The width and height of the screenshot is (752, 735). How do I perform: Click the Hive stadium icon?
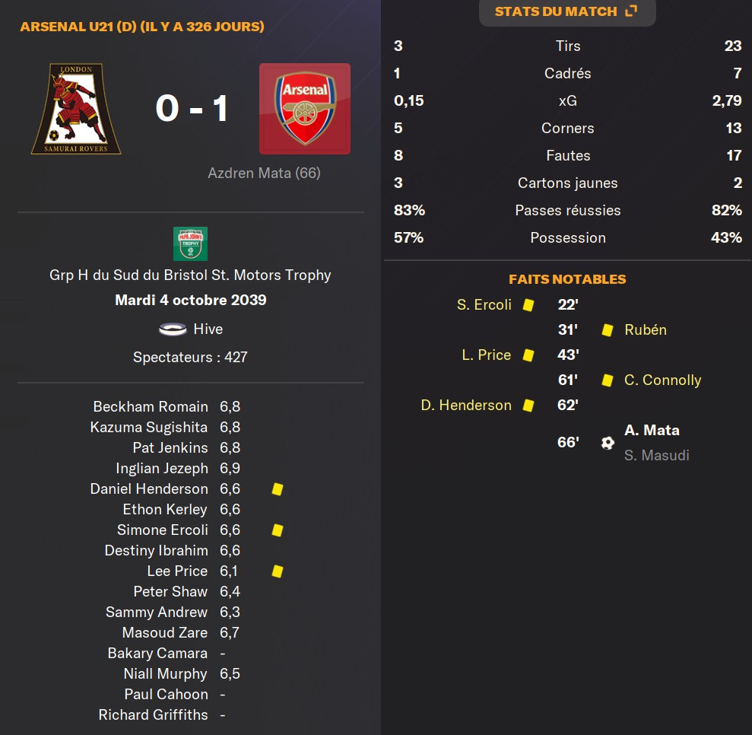(173, 329)
